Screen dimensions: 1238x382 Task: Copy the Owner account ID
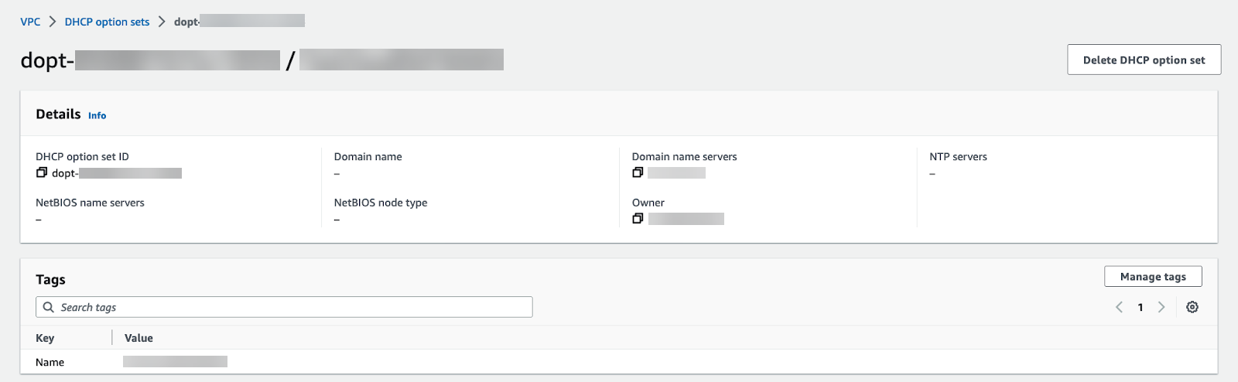(x=638, y=219)
